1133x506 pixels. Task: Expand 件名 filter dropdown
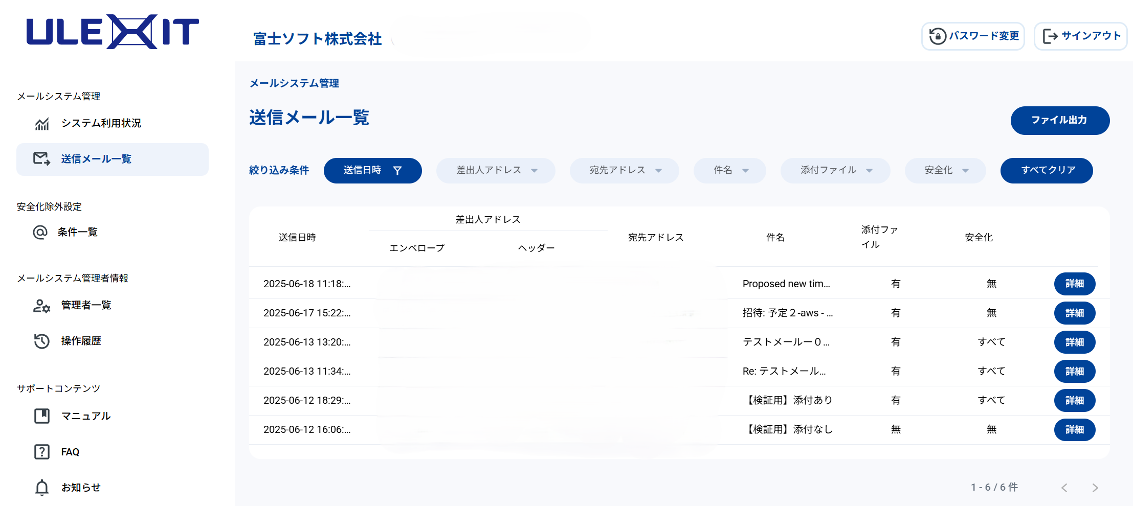pyautogui.click(x=730, y=170)
